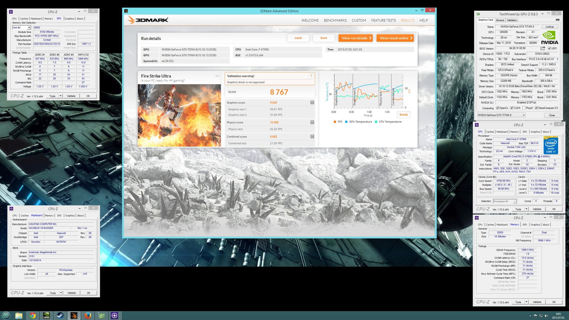Viewport: 569px width, 320px height.
Task: Open the FEATURE TESTS tab in 3DMark
Action: point(383,20)
